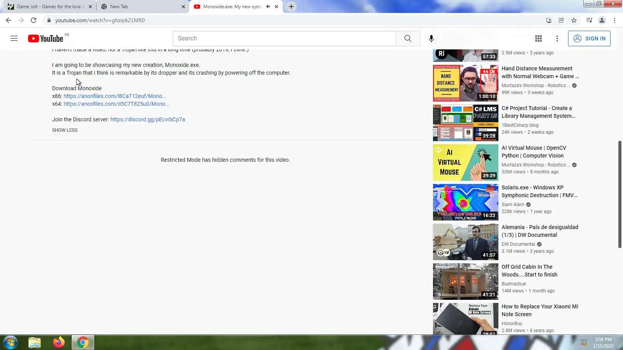Start voice search with microphone icon
Viewport: 623px width, 350px height.
point(431,38)
